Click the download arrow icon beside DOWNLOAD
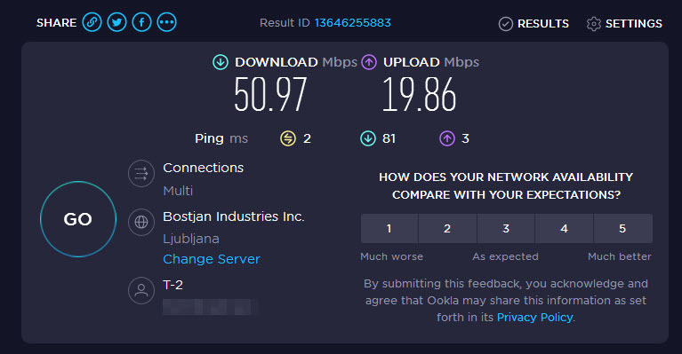 [x=221, y=62]
